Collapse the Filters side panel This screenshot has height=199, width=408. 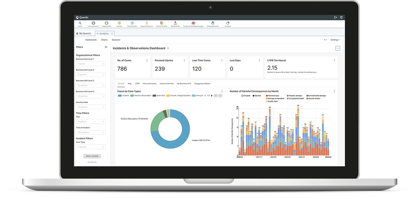click(x=106, y=47)
